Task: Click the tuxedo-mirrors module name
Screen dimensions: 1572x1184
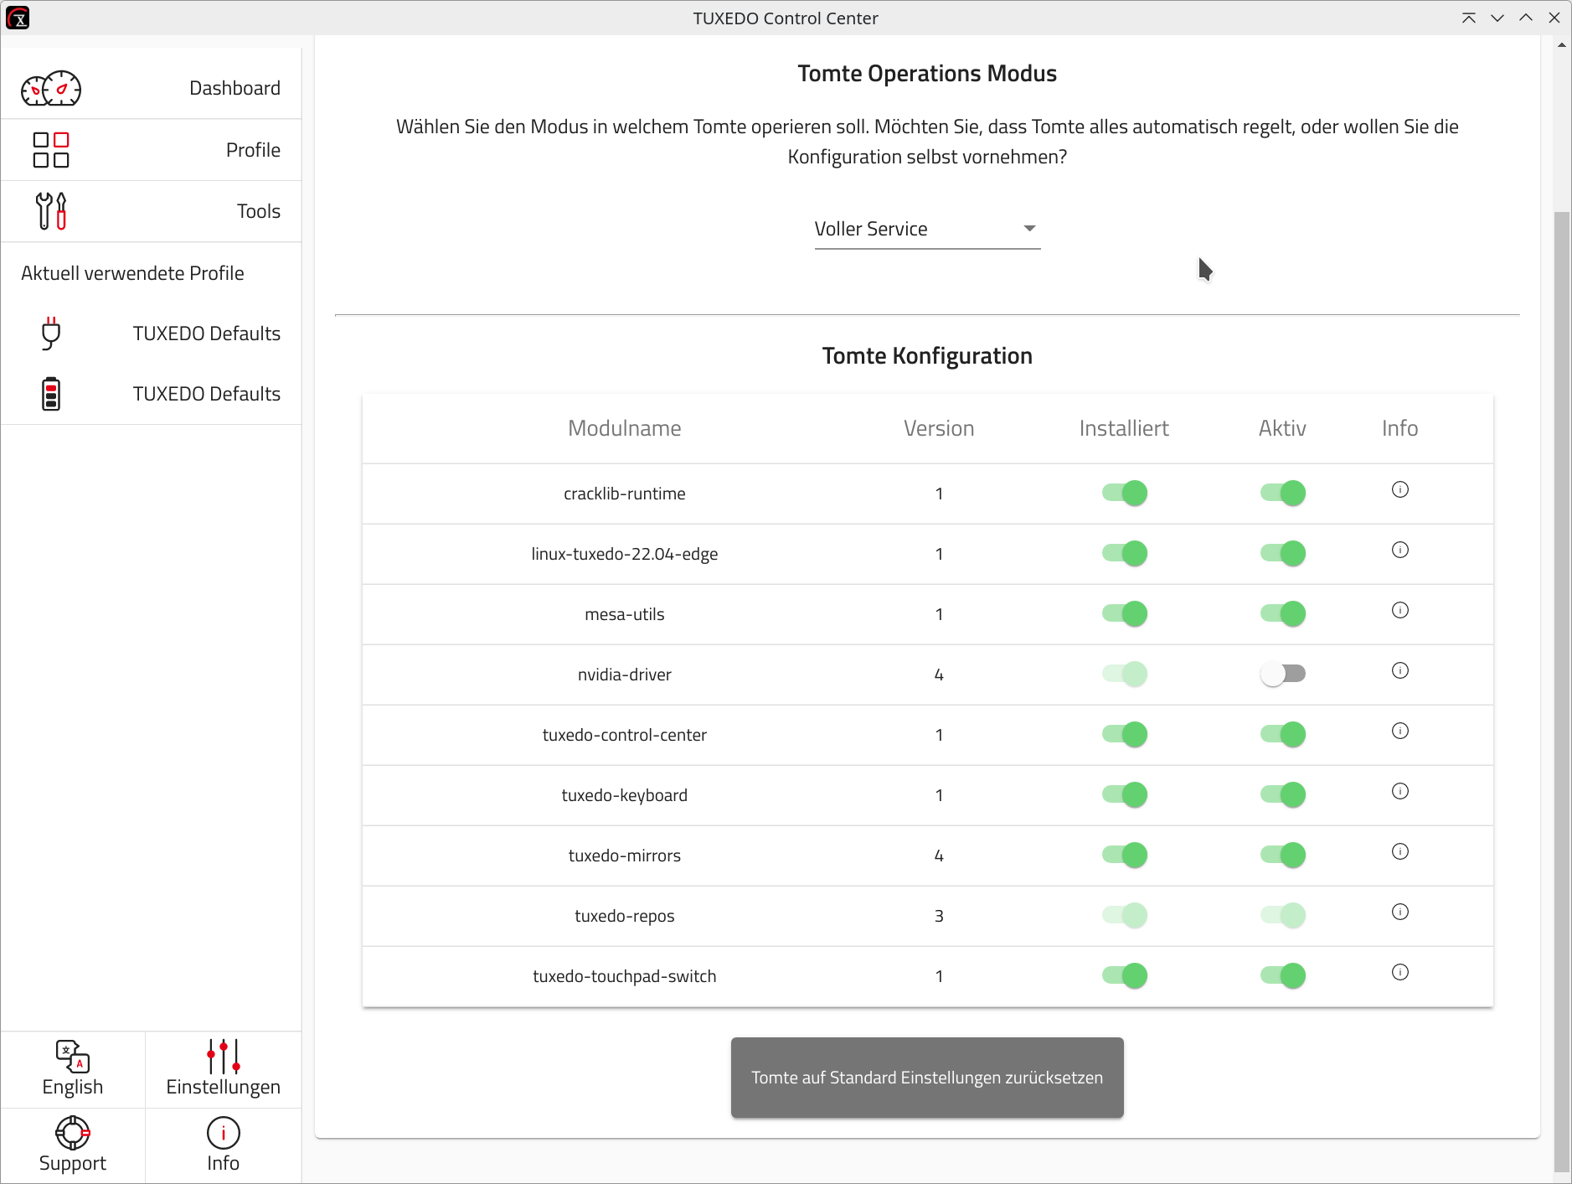Action: (625, 856)
